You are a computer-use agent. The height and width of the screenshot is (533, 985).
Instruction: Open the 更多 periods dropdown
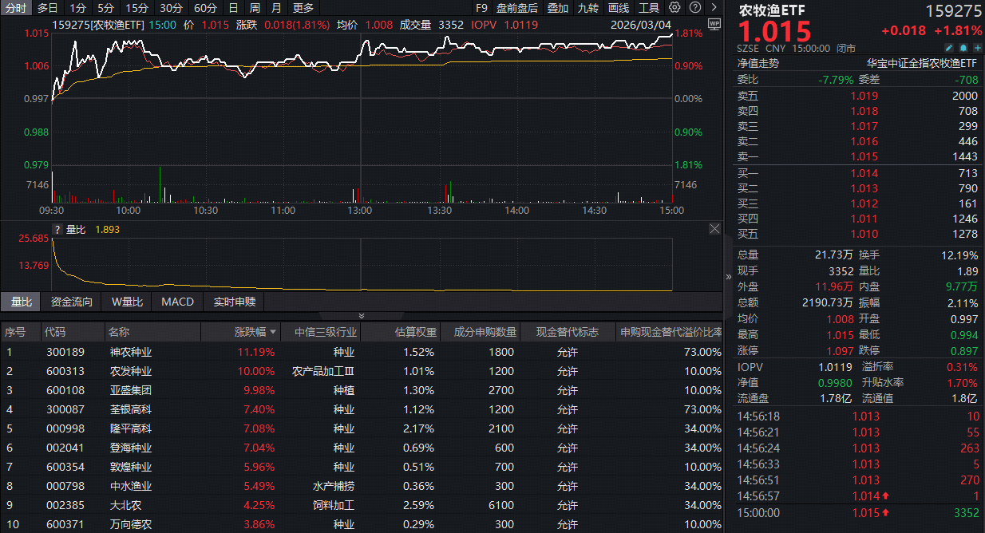pos(300,7)
